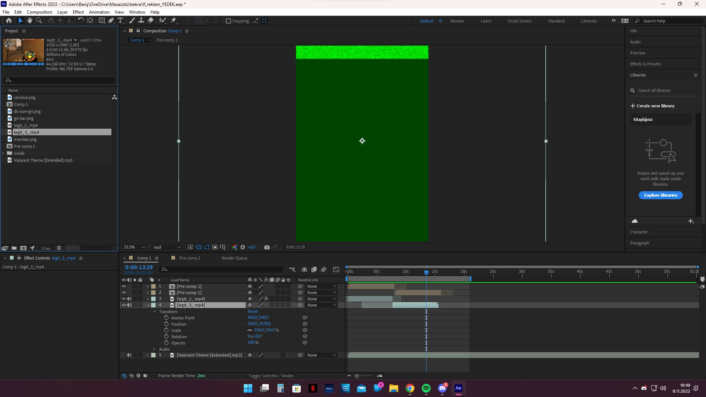Viewport: 706px width, 397px height.
Task: Mute the Valorant Theme audio layer
Action: [129, 355]
